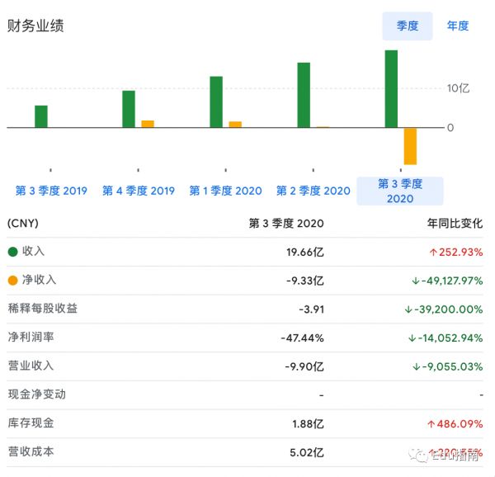Select quarter 第 1 季度 2020
This screenshot has height=477, width=495.
(x=225, y=191)
